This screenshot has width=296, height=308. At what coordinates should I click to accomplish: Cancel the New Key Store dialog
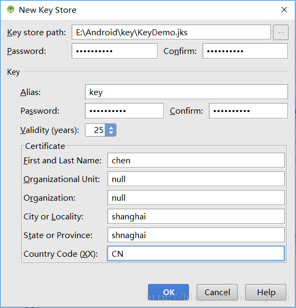217,292
